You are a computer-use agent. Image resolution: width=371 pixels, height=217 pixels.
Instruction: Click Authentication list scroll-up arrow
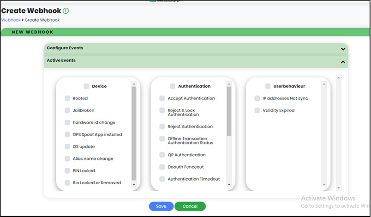click(x=229, y=84)
